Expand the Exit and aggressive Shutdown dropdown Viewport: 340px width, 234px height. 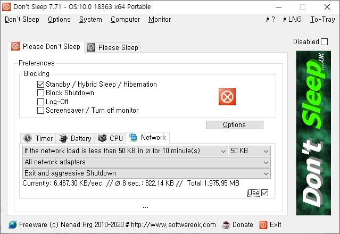point(146,173)
